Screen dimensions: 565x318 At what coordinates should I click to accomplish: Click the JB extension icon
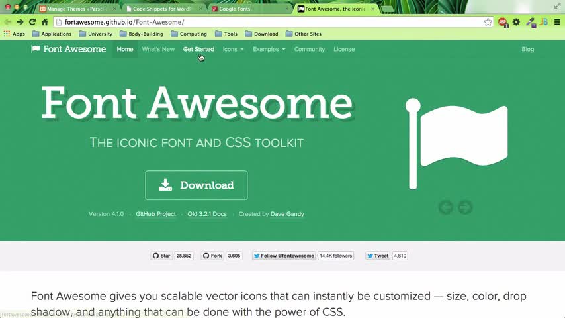[544, 22]
